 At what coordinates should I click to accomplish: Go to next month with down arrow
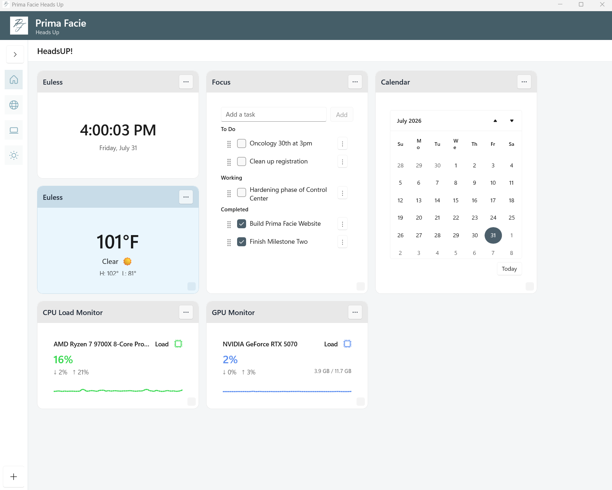512,121
